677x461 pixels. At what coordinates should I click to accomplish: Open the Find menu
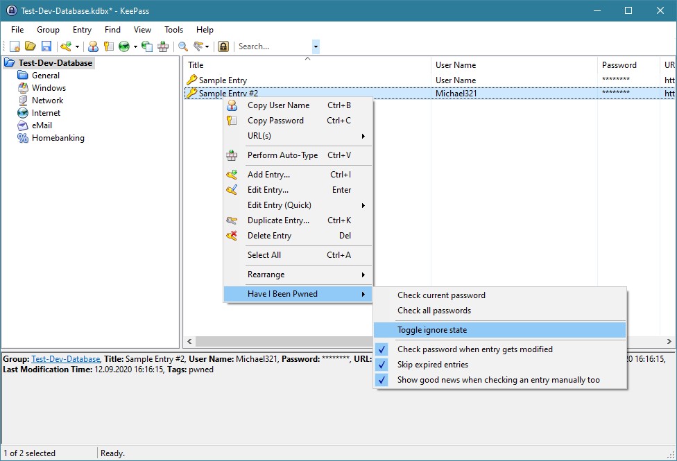tap(112, 29)
